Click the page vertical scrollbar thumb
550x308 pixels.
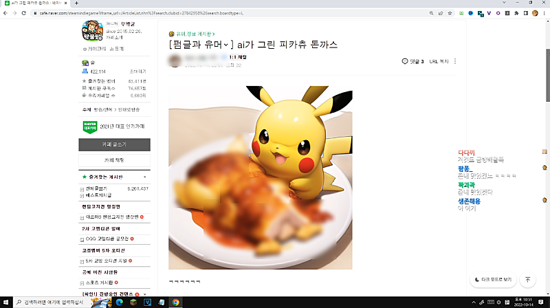coord(547,75)
